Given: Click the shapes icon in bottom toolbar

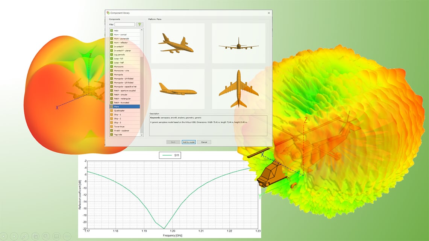Looking at the screenshot, I should pyautogui.click(x=35, y=236).
